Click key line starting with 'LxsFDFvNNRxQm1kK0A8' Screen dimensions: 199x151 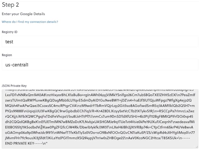[x=100, y=95]
